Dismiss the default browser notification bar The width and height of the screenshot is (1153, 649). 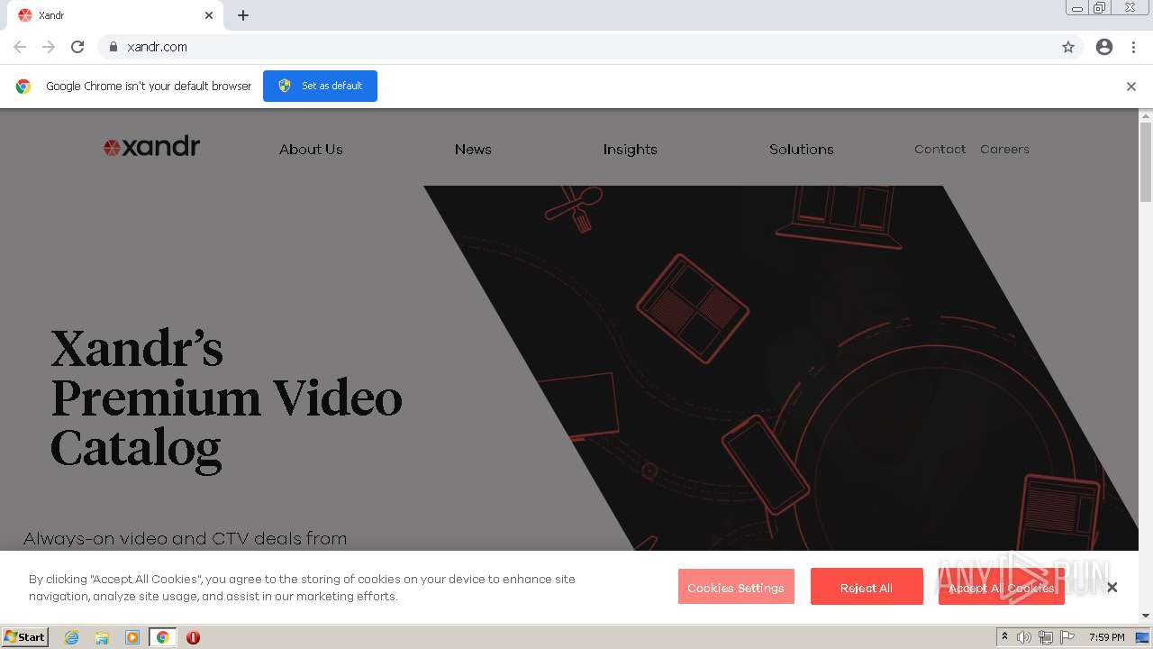click(x=1131, y=87)
